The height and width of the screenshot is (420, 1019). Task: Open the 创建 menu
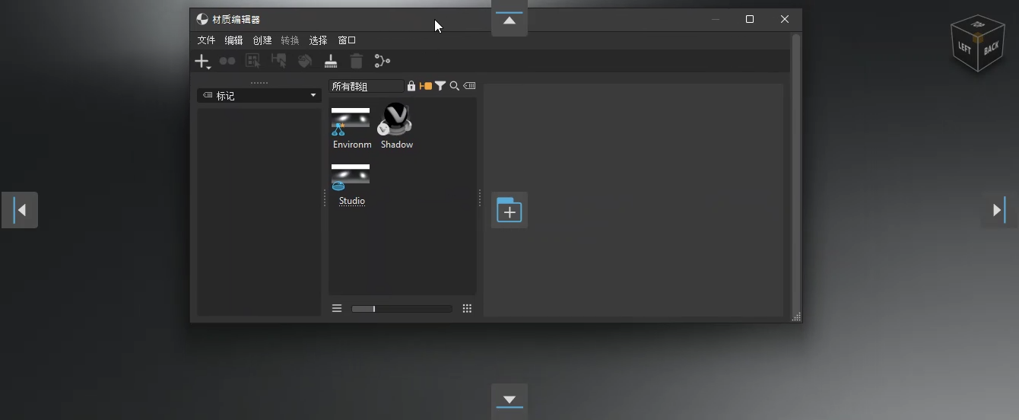click(x=262, y=40)
